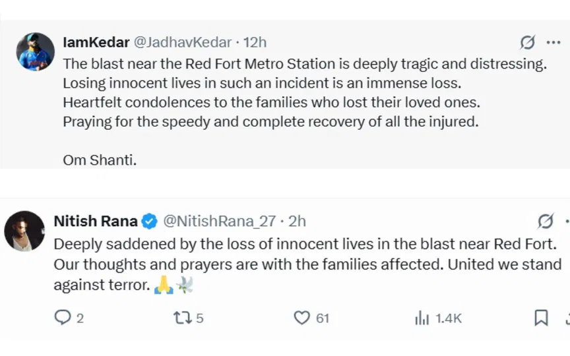Click the Grok icon on Nitish Rana's post
This screenshot has width=570, height=356.
pos(546,221)
